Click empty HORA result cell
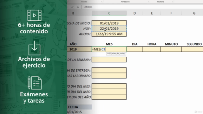Image resolution: width=203 pixels, height=114 pixels. pyautogui.click(x=152, y=49)
